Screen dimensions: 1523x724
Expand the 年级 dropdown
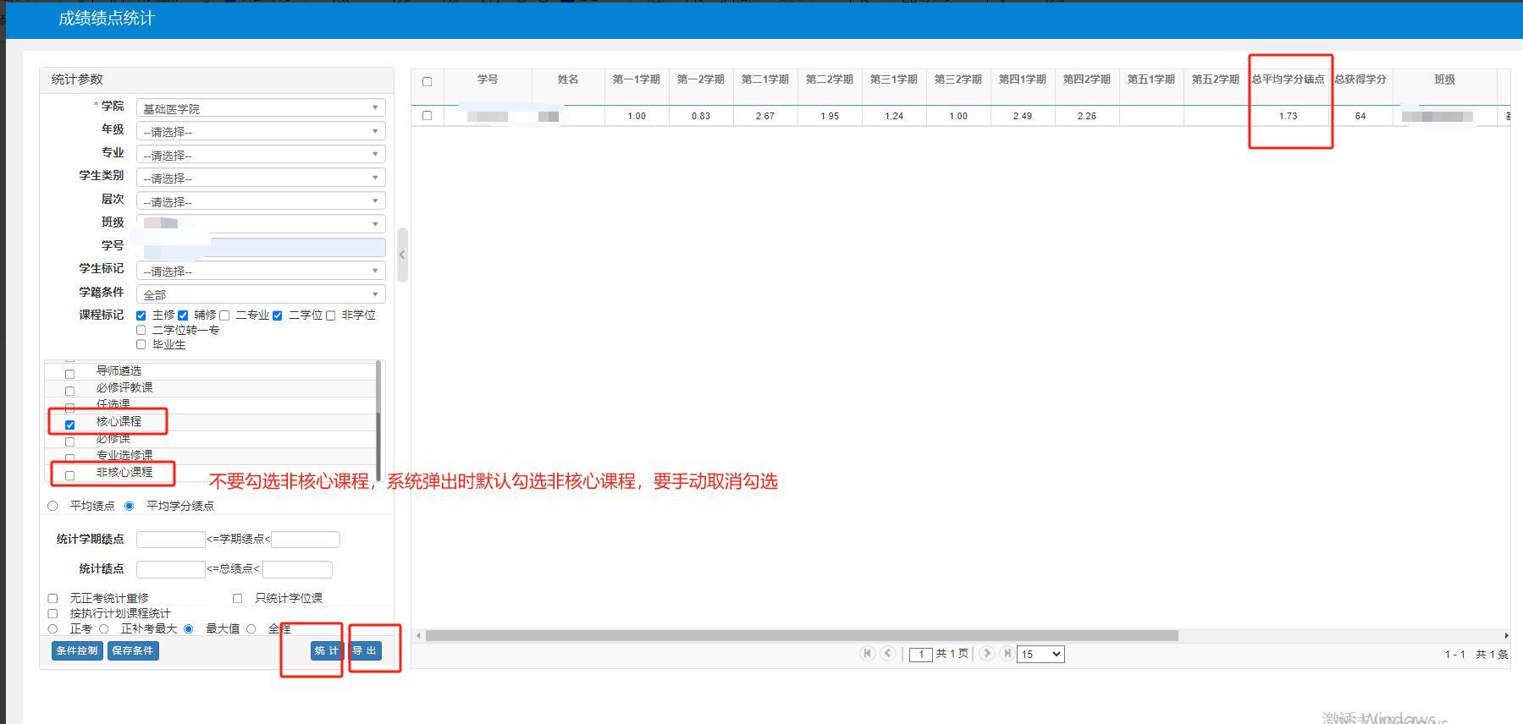[x=261, y=132]
